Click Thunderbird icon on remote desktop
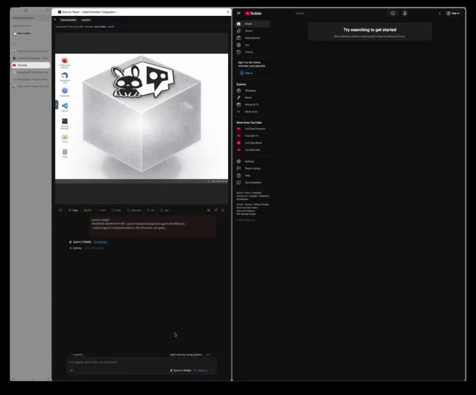The height and width of the screenshot is (395, 476). point(64,75)
